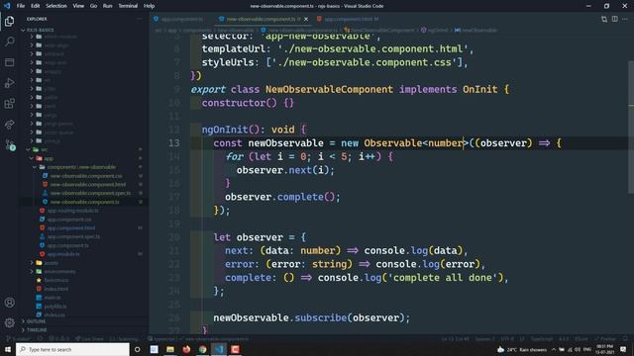Open the Edit menu
This screenshot has height=356, width=634.
pyautogui.click(x=36, y=6)
